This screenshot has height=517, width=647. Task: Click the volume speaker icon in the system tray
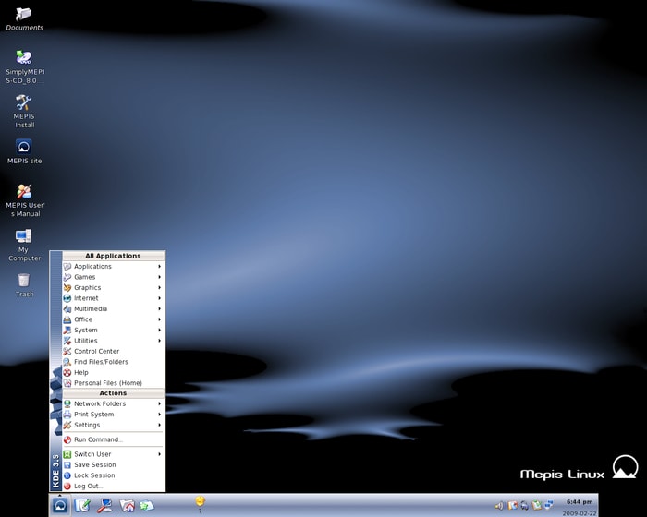tap(499, 505)
